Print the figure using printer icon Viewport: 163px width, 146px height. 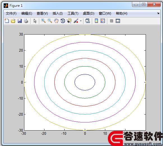pos(26,21)
